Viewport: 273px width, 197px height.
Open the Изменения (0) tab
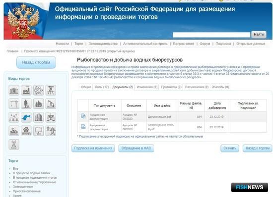[x=147, y=87]
